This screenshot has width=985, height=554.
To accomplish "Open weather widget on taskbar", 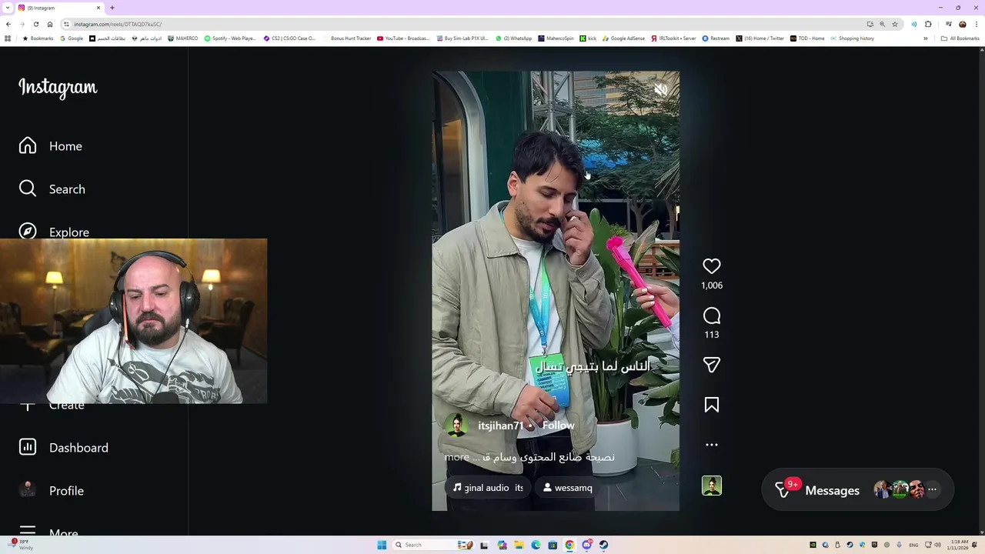I will 19,545.
